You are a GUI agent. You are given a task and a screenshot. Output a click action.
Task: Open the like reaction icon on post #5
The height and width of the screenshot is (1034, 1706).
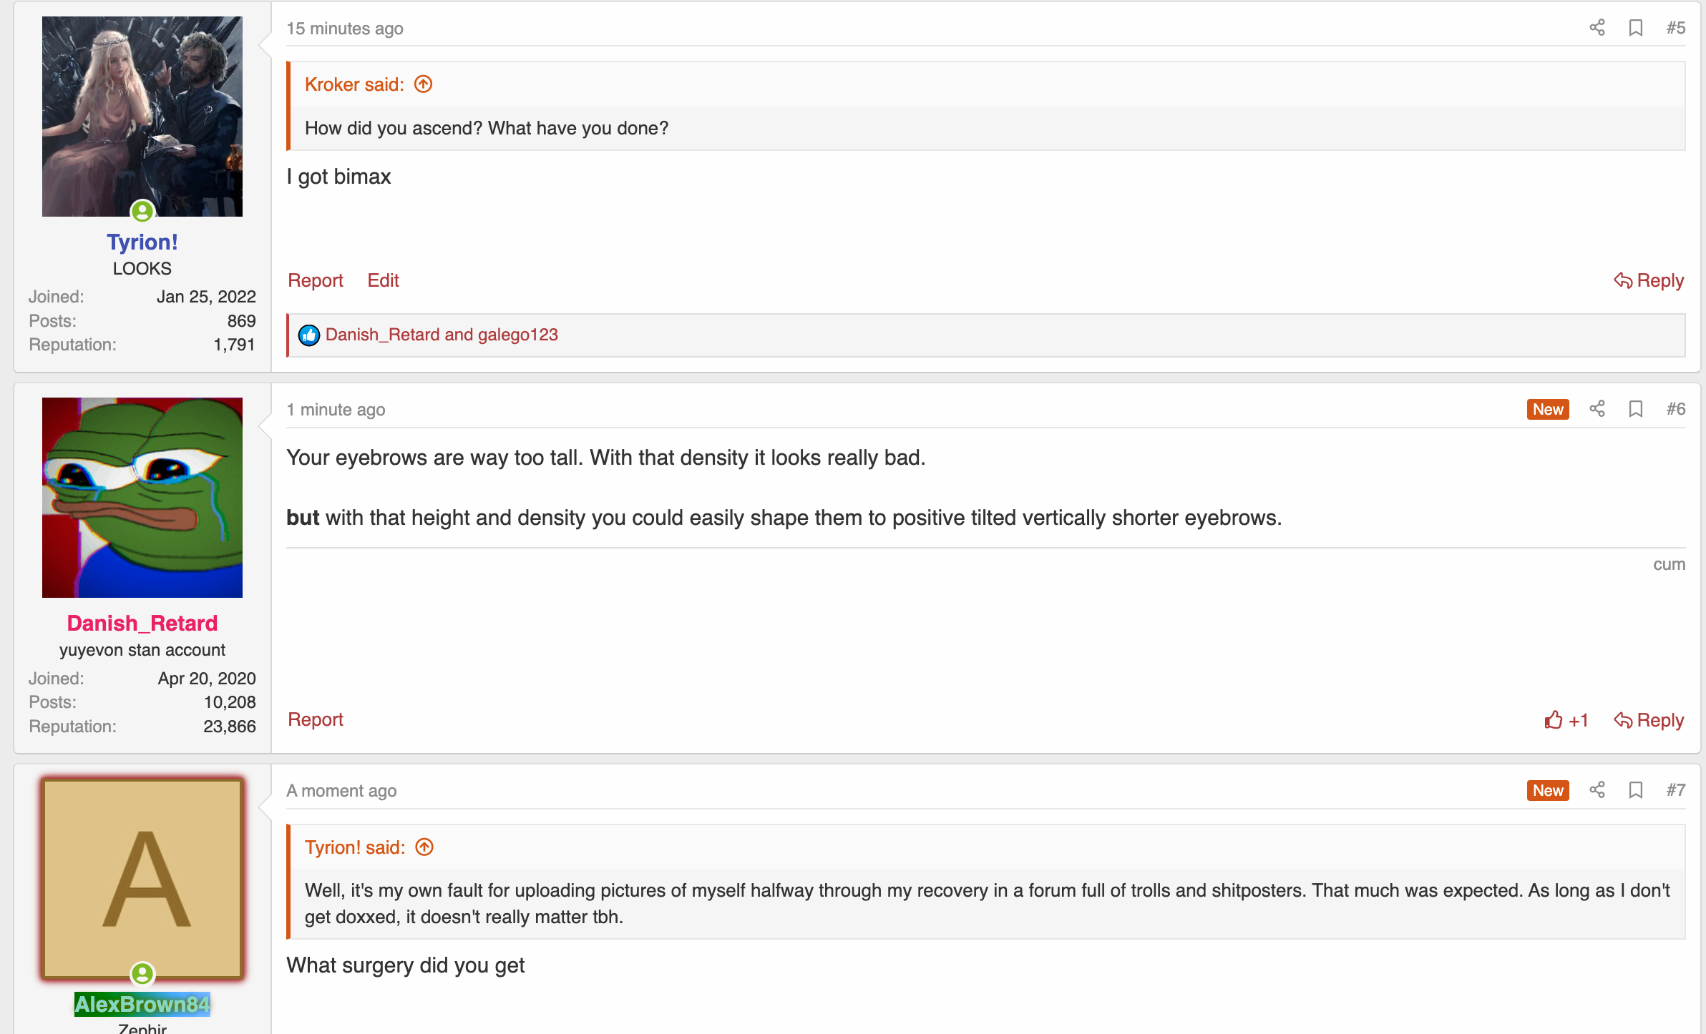[309, 335]
